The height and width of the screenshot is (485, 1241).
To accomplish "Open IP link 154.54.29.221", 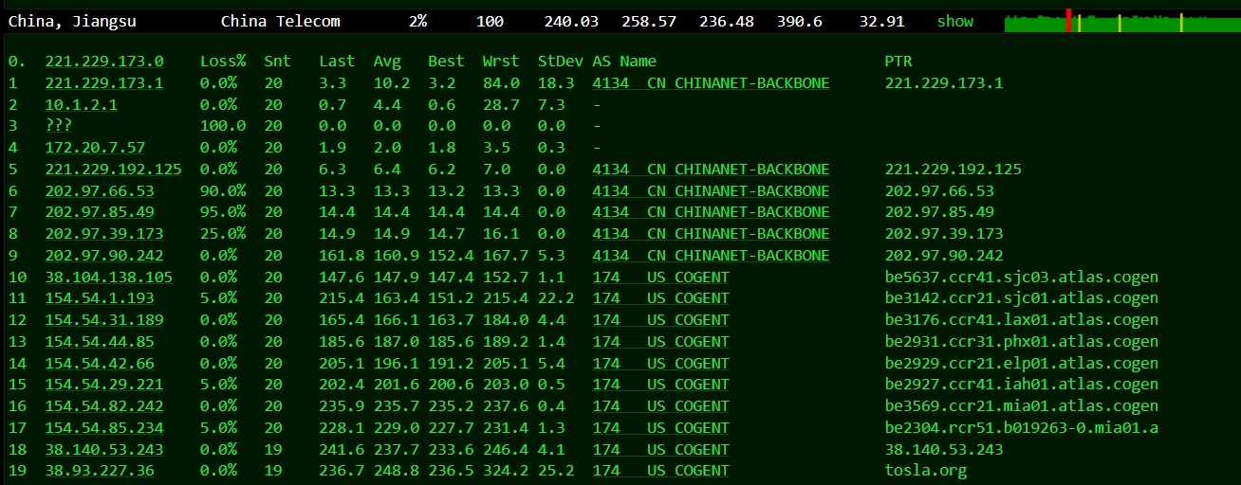I will coord(104,385).
